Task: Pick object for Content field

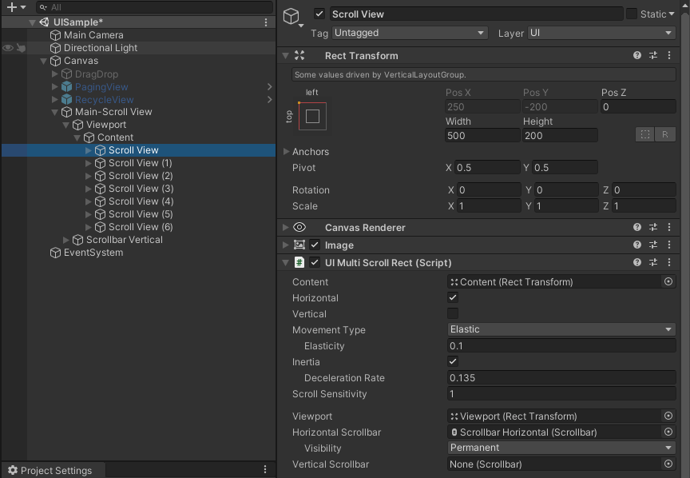Action: tap(668, 281)
